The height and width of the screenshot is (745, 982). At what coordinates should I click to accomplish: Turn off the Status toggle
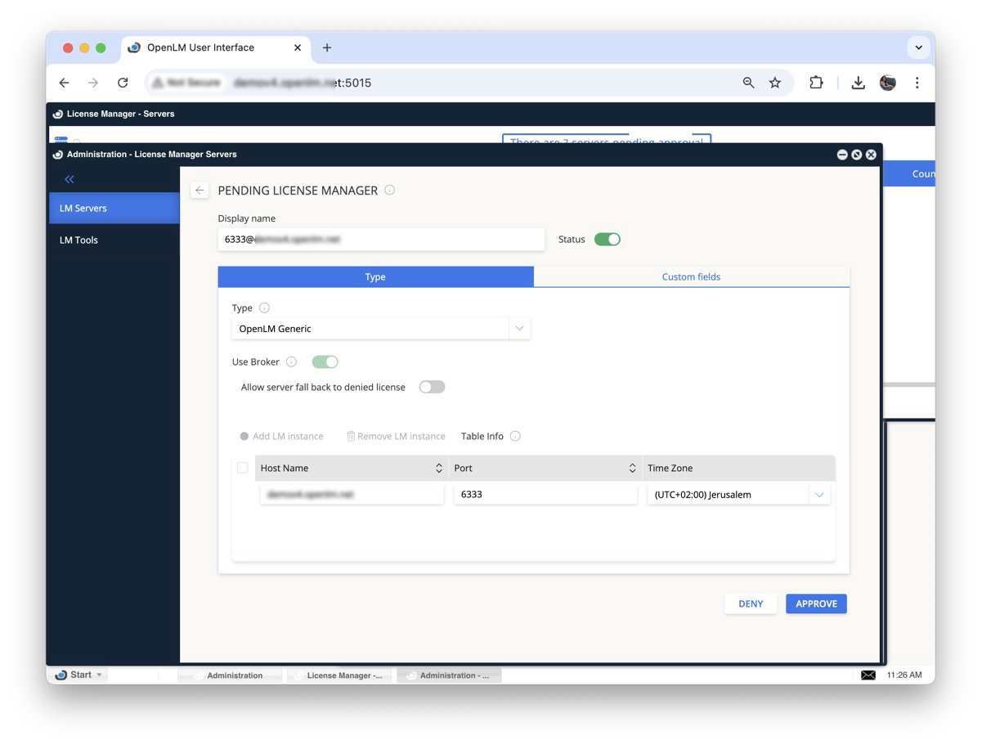click(607, 240)
